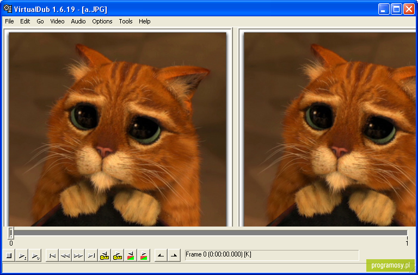Close the VirtualDub window
This screenshot has width=418, height=275.
(x=409, y=9)
